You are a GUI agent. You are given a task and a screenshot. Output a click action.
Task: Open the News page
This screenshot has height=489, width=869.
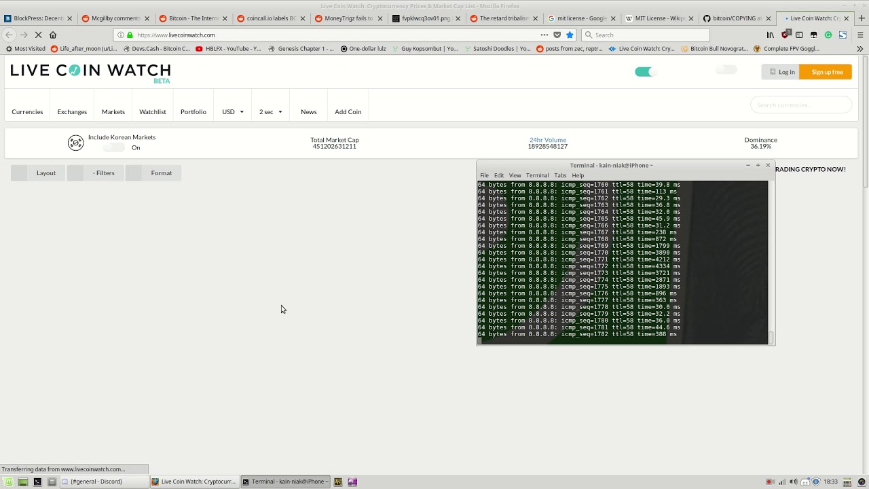click(309, 112)
